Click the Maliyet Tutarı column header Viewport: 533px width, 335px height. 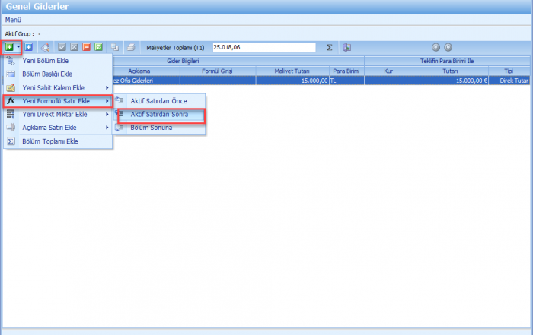[300, 71]
